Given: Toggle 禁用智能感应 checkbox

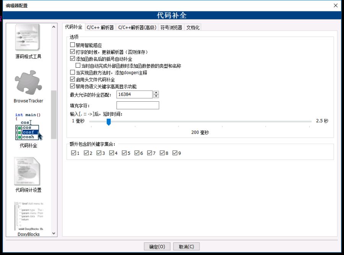Looking at the screenshot, I should point(72,45).
